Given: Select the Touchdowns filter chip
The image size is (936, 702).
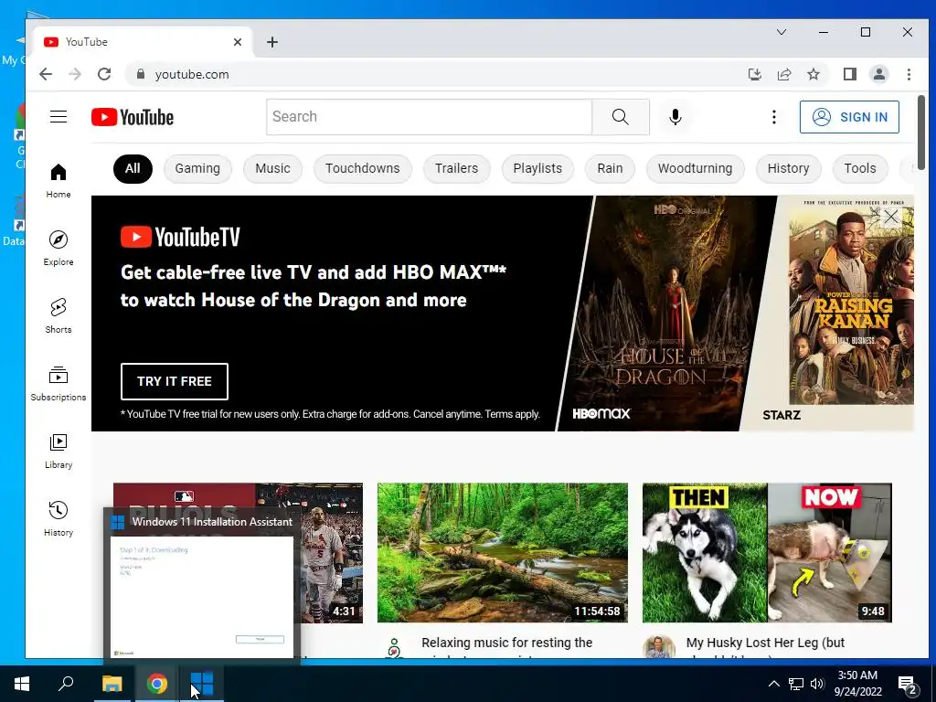Looking at the screenshot, I should coord(362,168).
